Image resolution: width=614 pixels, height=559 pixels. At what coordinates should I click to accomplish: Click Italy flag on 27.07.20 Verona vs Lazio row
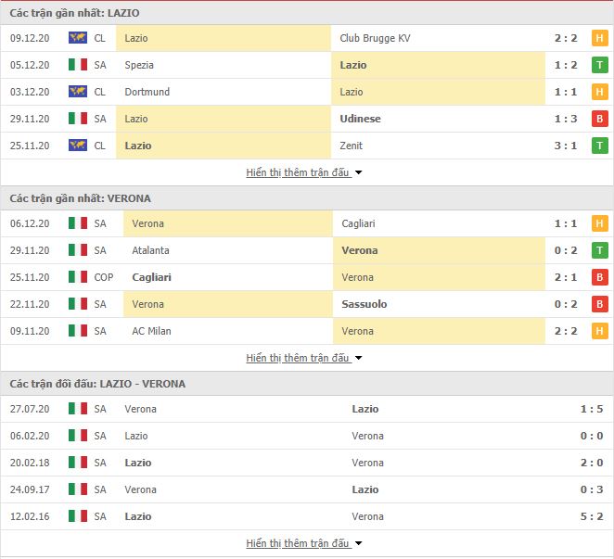[78, 409]
